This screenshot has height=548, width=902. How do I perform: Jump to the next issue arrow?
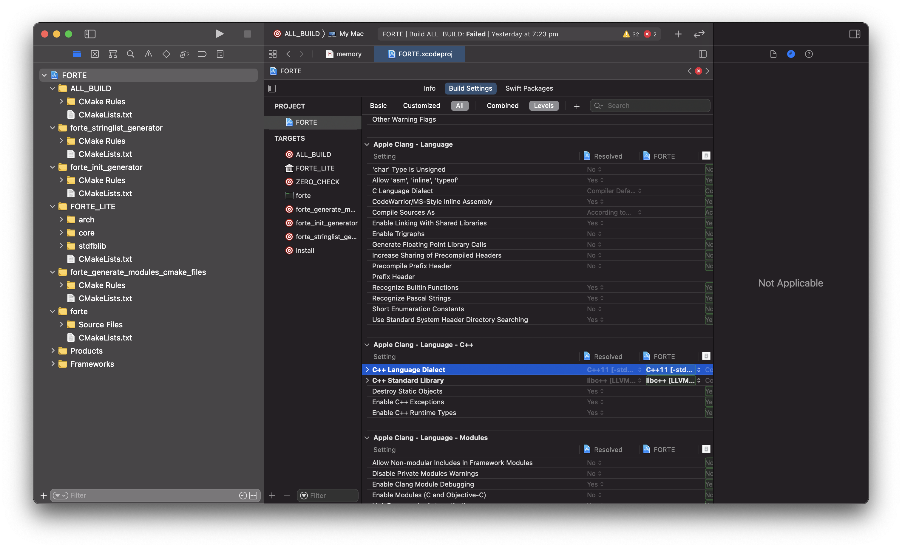coord(707,71)
